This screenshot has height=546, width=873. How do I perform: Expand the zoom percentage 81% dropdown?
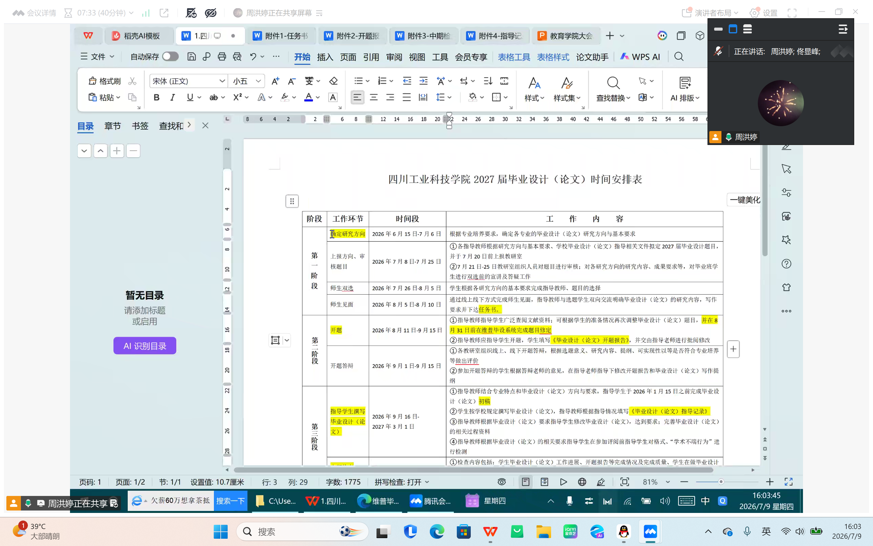point(668,482)
